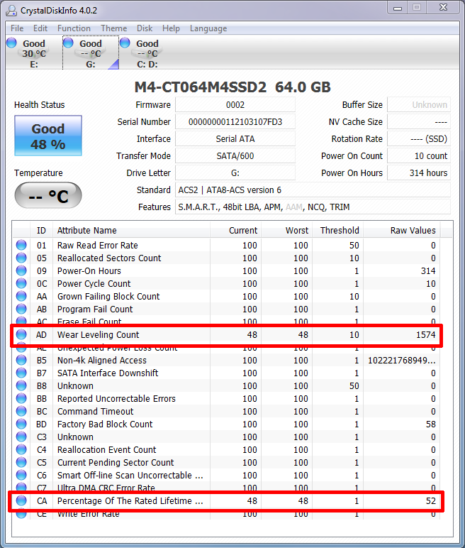Select the Percentage Of The Rated Lifetime text
Image resolution: width=465 pixels, height=548 pixels.
pos(130,501)
